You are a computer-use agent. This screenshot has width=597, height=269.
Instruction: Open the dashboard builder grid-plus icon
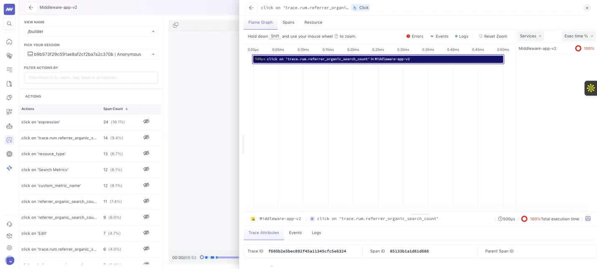9,112
